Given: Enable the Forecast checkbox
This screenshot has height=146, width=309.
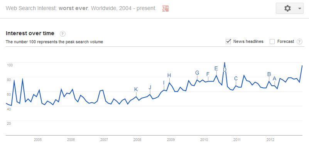Looking at the screenshot, I should 272,42.
